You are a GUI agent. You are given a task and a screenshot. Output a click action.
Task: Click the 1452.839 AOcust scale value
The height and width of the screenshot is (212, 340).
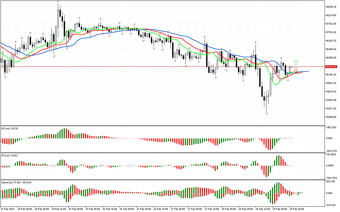(x=331, y=128)
